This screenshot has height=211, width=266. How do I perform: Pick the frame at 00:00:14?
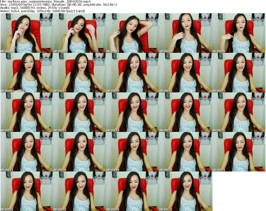point(133,112)
